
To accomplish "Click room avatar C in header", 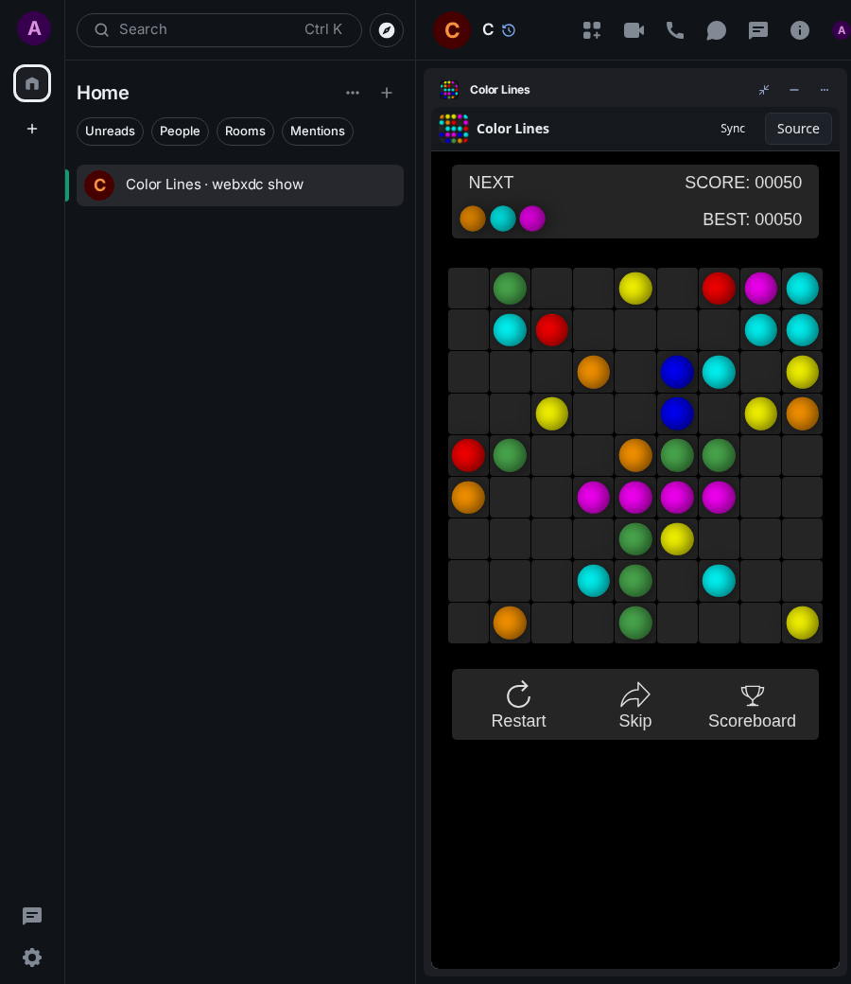I will [452, 30].
